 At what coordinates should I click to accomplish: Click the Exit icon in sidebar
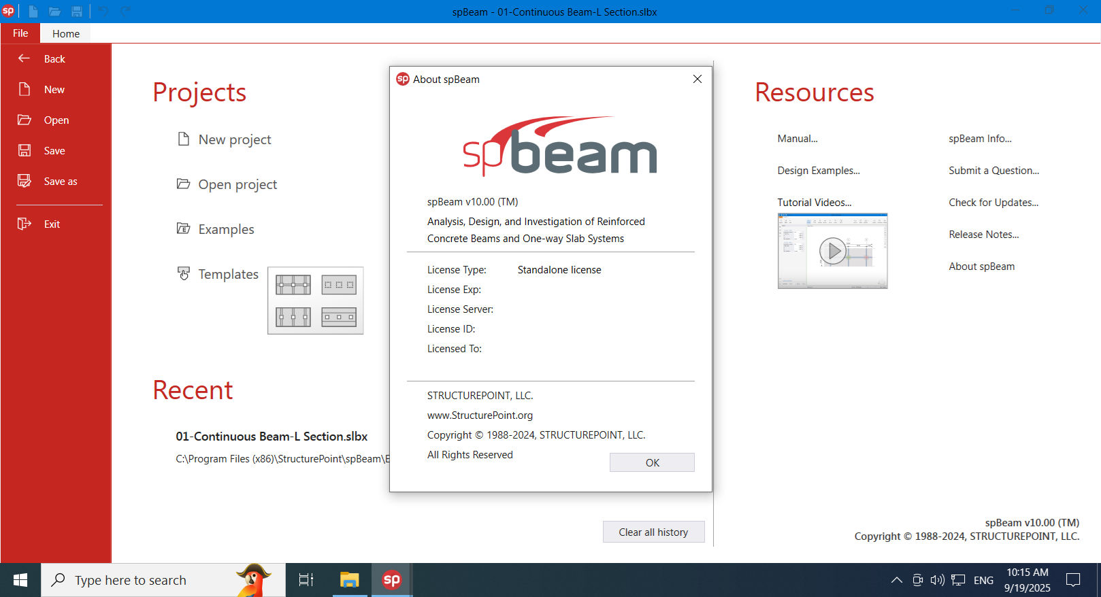[24, 224]
